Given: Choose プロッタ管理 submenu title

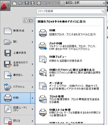Looking at the screenshot, I should pos(57,96).
